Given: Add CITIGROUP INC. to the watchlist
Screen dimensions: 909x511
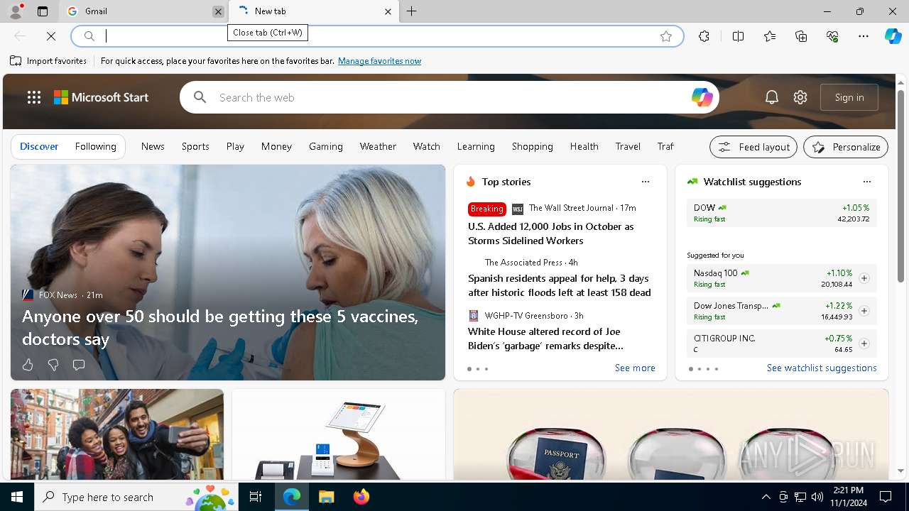Looking at the screenshot, I should tap(864, 344).
